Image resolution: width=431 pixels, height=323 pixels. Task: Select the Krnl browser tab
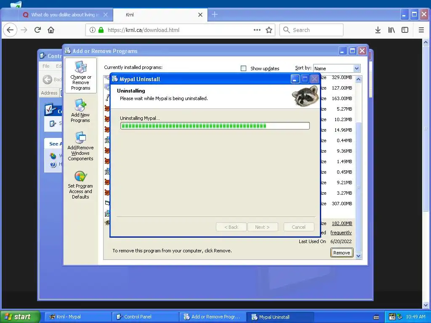pyautogui.click(x=160, y=15)
